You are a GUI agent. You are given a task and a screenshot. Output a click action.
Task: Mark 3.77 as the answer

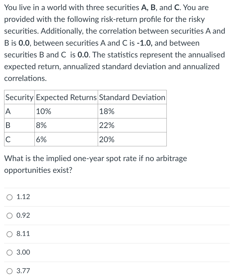[10, 271]
